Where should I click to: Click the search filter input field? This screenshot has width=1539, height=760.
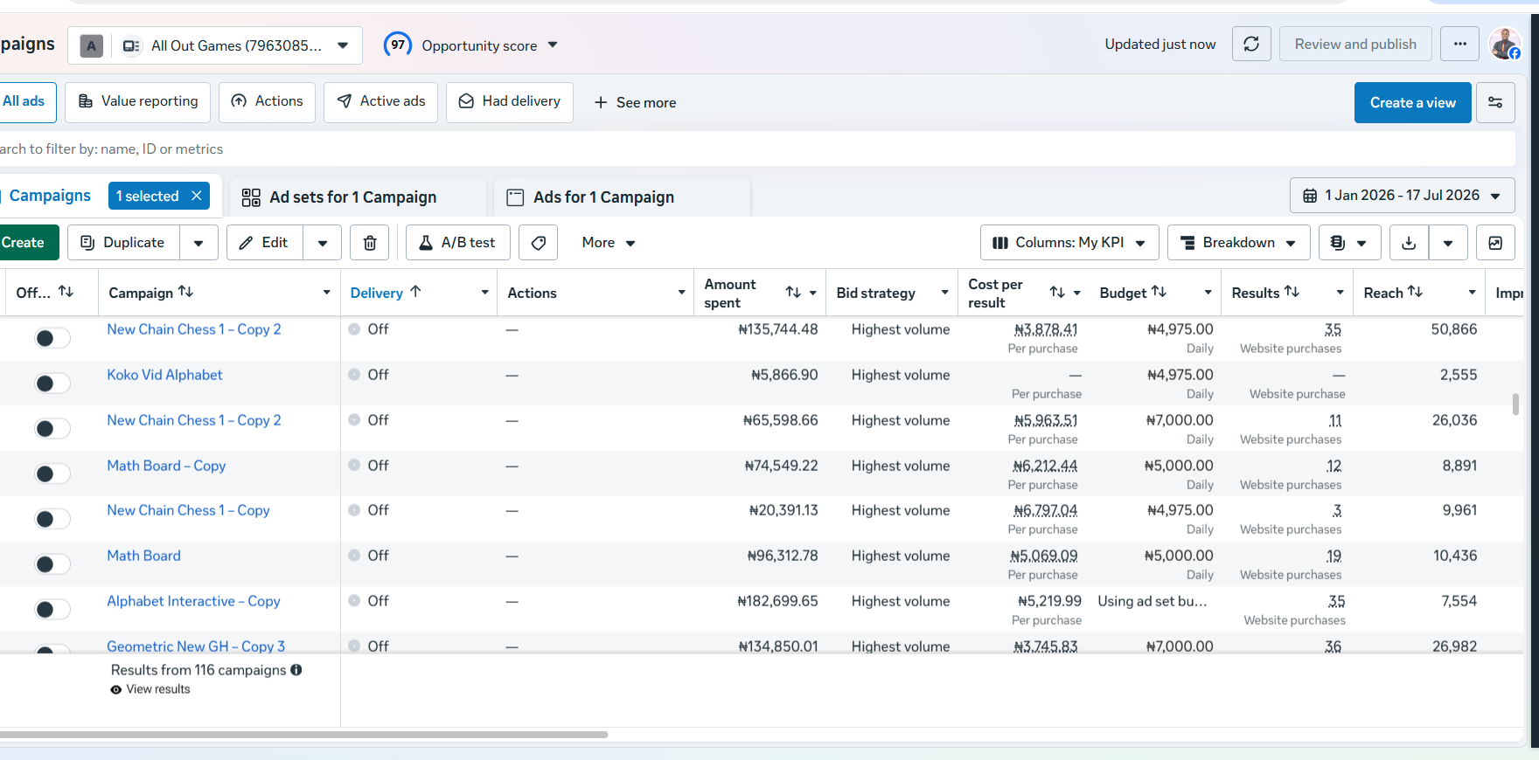[757, 149]
